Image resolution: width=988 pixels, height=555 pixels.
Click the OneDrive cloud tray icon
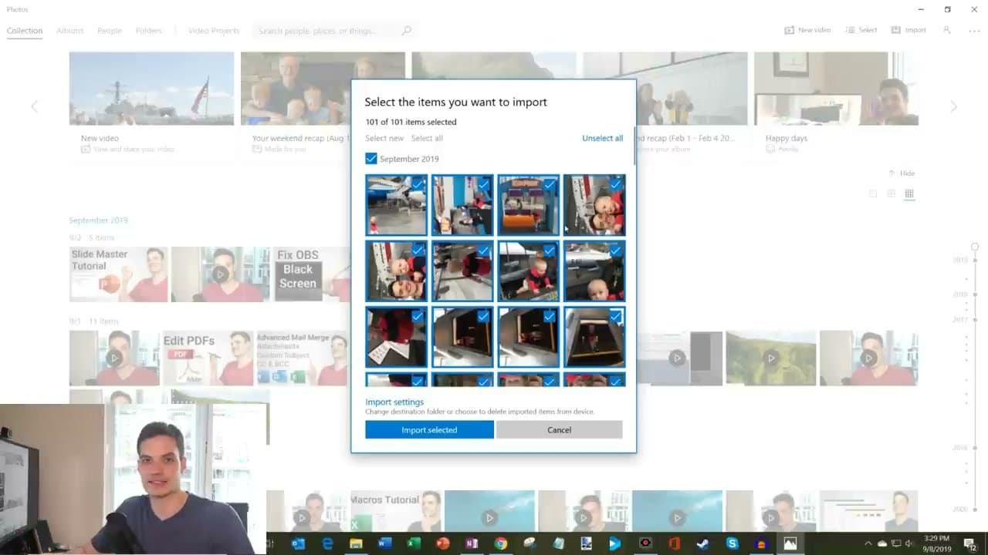pos(882,543)
